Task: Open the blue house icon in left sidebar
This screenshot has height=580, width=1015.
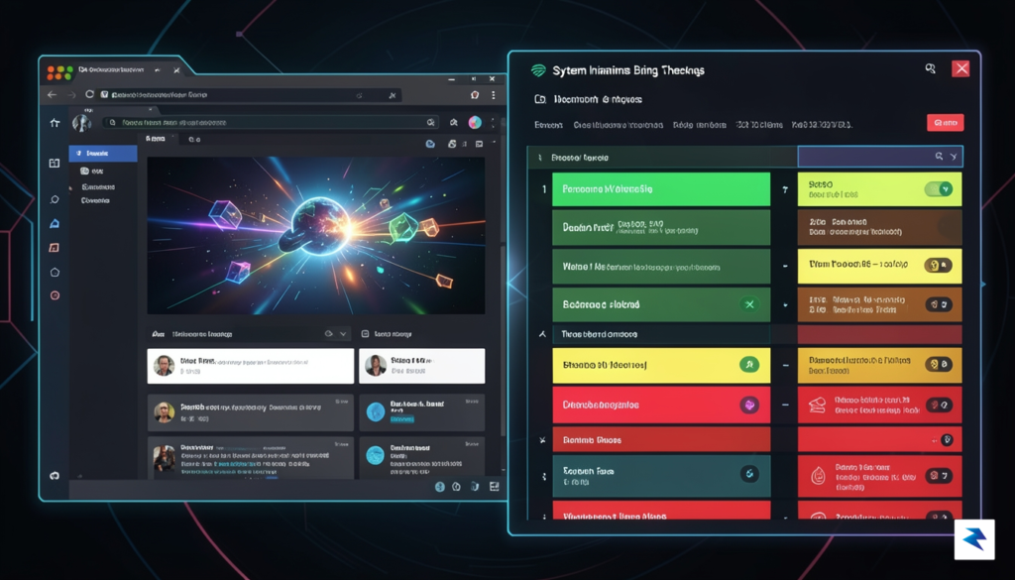Action: click(x=55, y=223)
